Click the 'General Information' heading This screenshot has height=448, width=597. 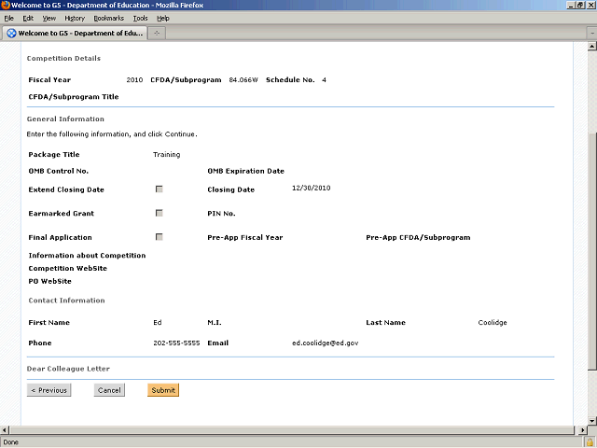(65, 119)
